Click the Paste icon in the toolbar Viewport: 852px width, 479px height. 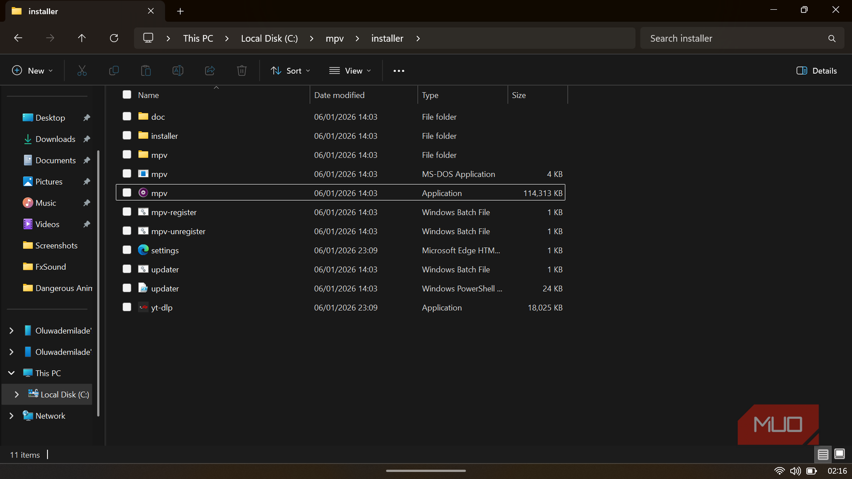coord(146,70)
